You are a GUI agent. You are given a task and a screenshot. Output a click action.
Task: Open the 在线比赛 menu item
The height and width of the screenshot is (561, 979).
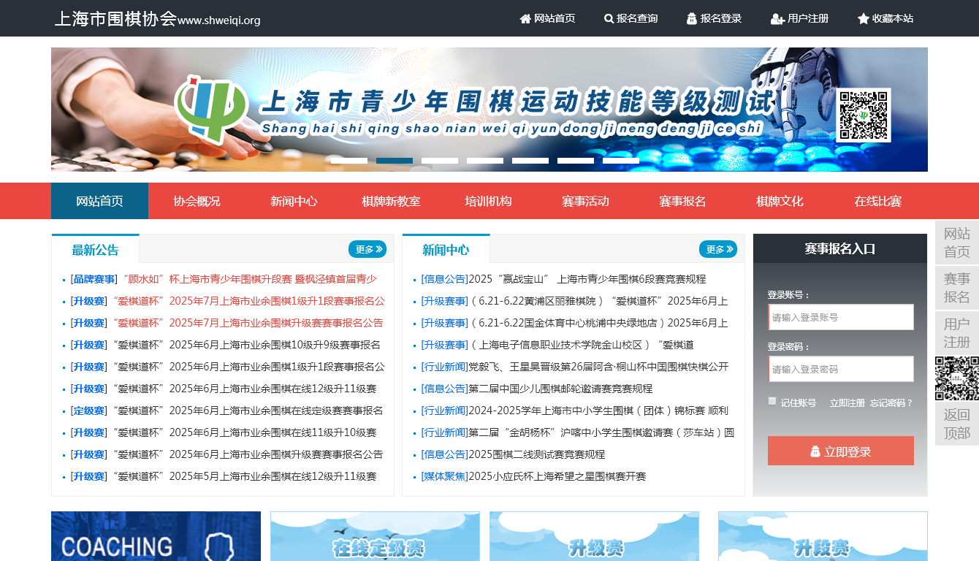tap(877, 201)
